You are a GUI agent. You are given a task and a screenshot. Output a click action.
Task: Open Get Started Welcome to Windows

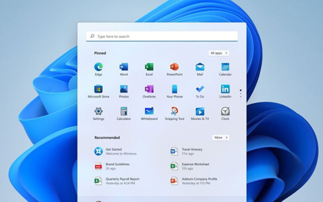coord(115,151)
